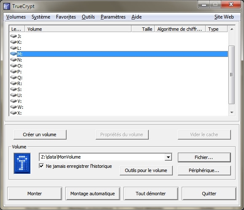244x210 pixels.
Task: Click the drive icon beside X:
Action: pyautogui.click(x=13, y=113)
